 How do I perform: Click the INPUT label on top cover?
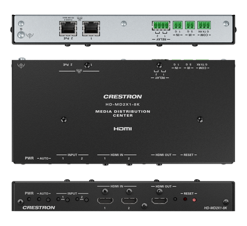point(72,155)
